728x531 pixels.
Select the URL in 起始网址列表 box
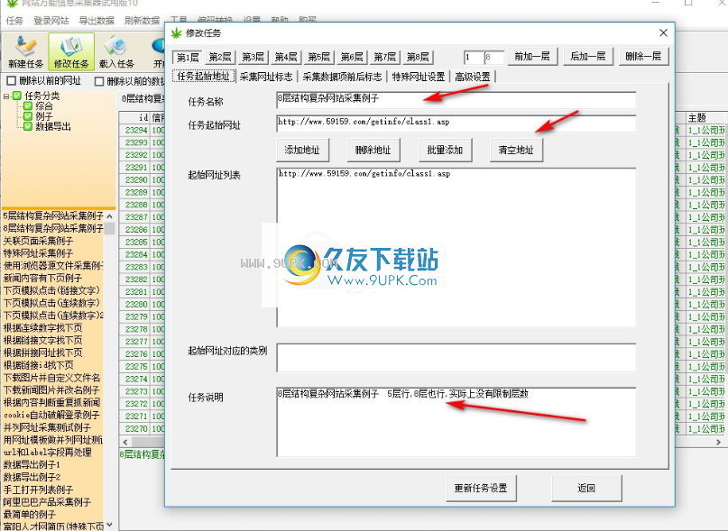point(364,174)
